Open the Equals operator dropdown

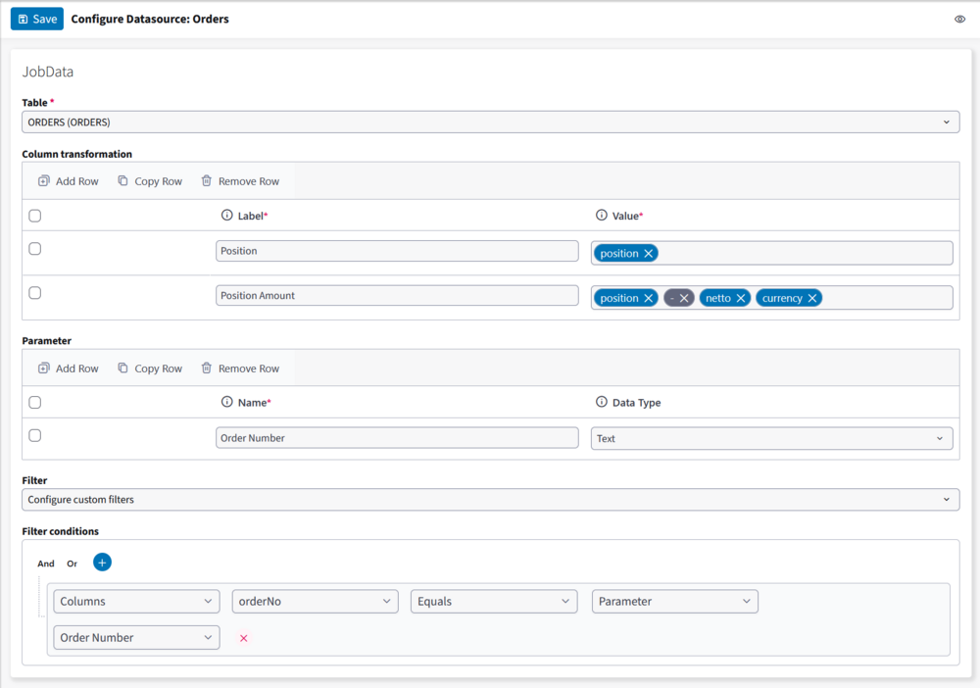(493, 601)
